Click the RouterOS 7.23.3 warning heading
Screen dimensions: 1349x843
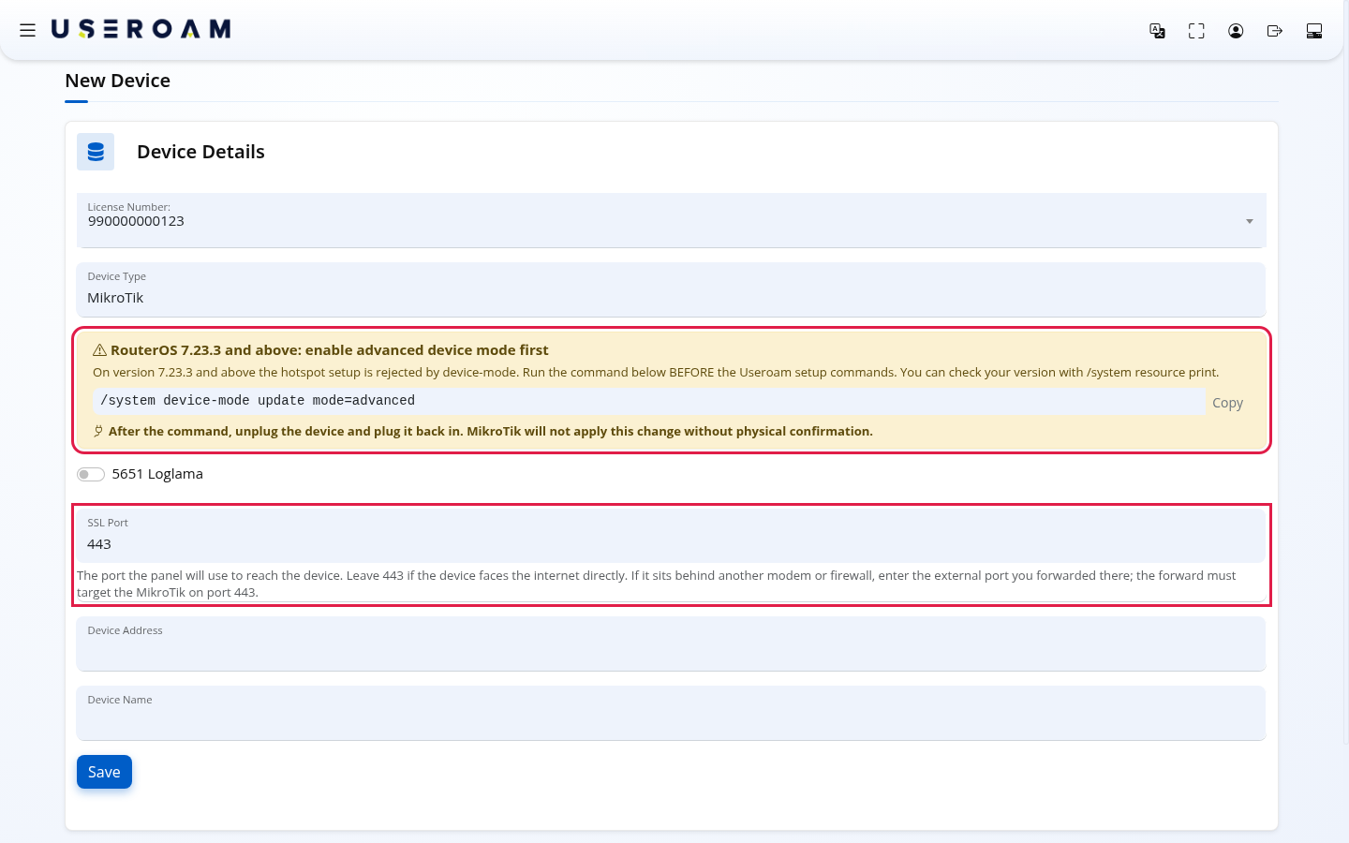(x=330, y=350)
